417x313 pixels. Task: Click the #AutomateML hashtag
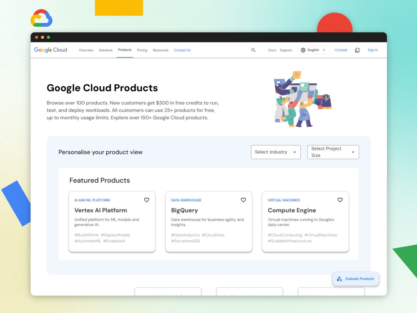88,241
